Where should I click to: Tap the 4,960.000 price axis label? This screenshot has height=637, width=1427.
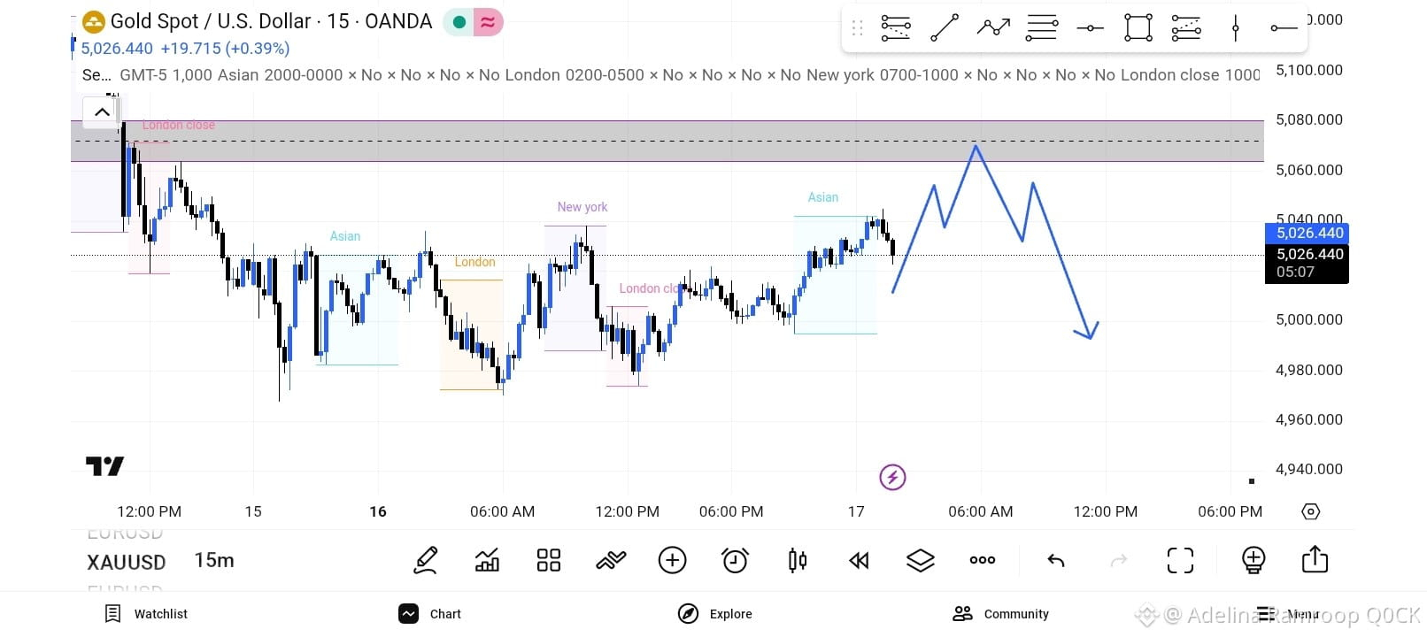click(x=1308, y=419)
